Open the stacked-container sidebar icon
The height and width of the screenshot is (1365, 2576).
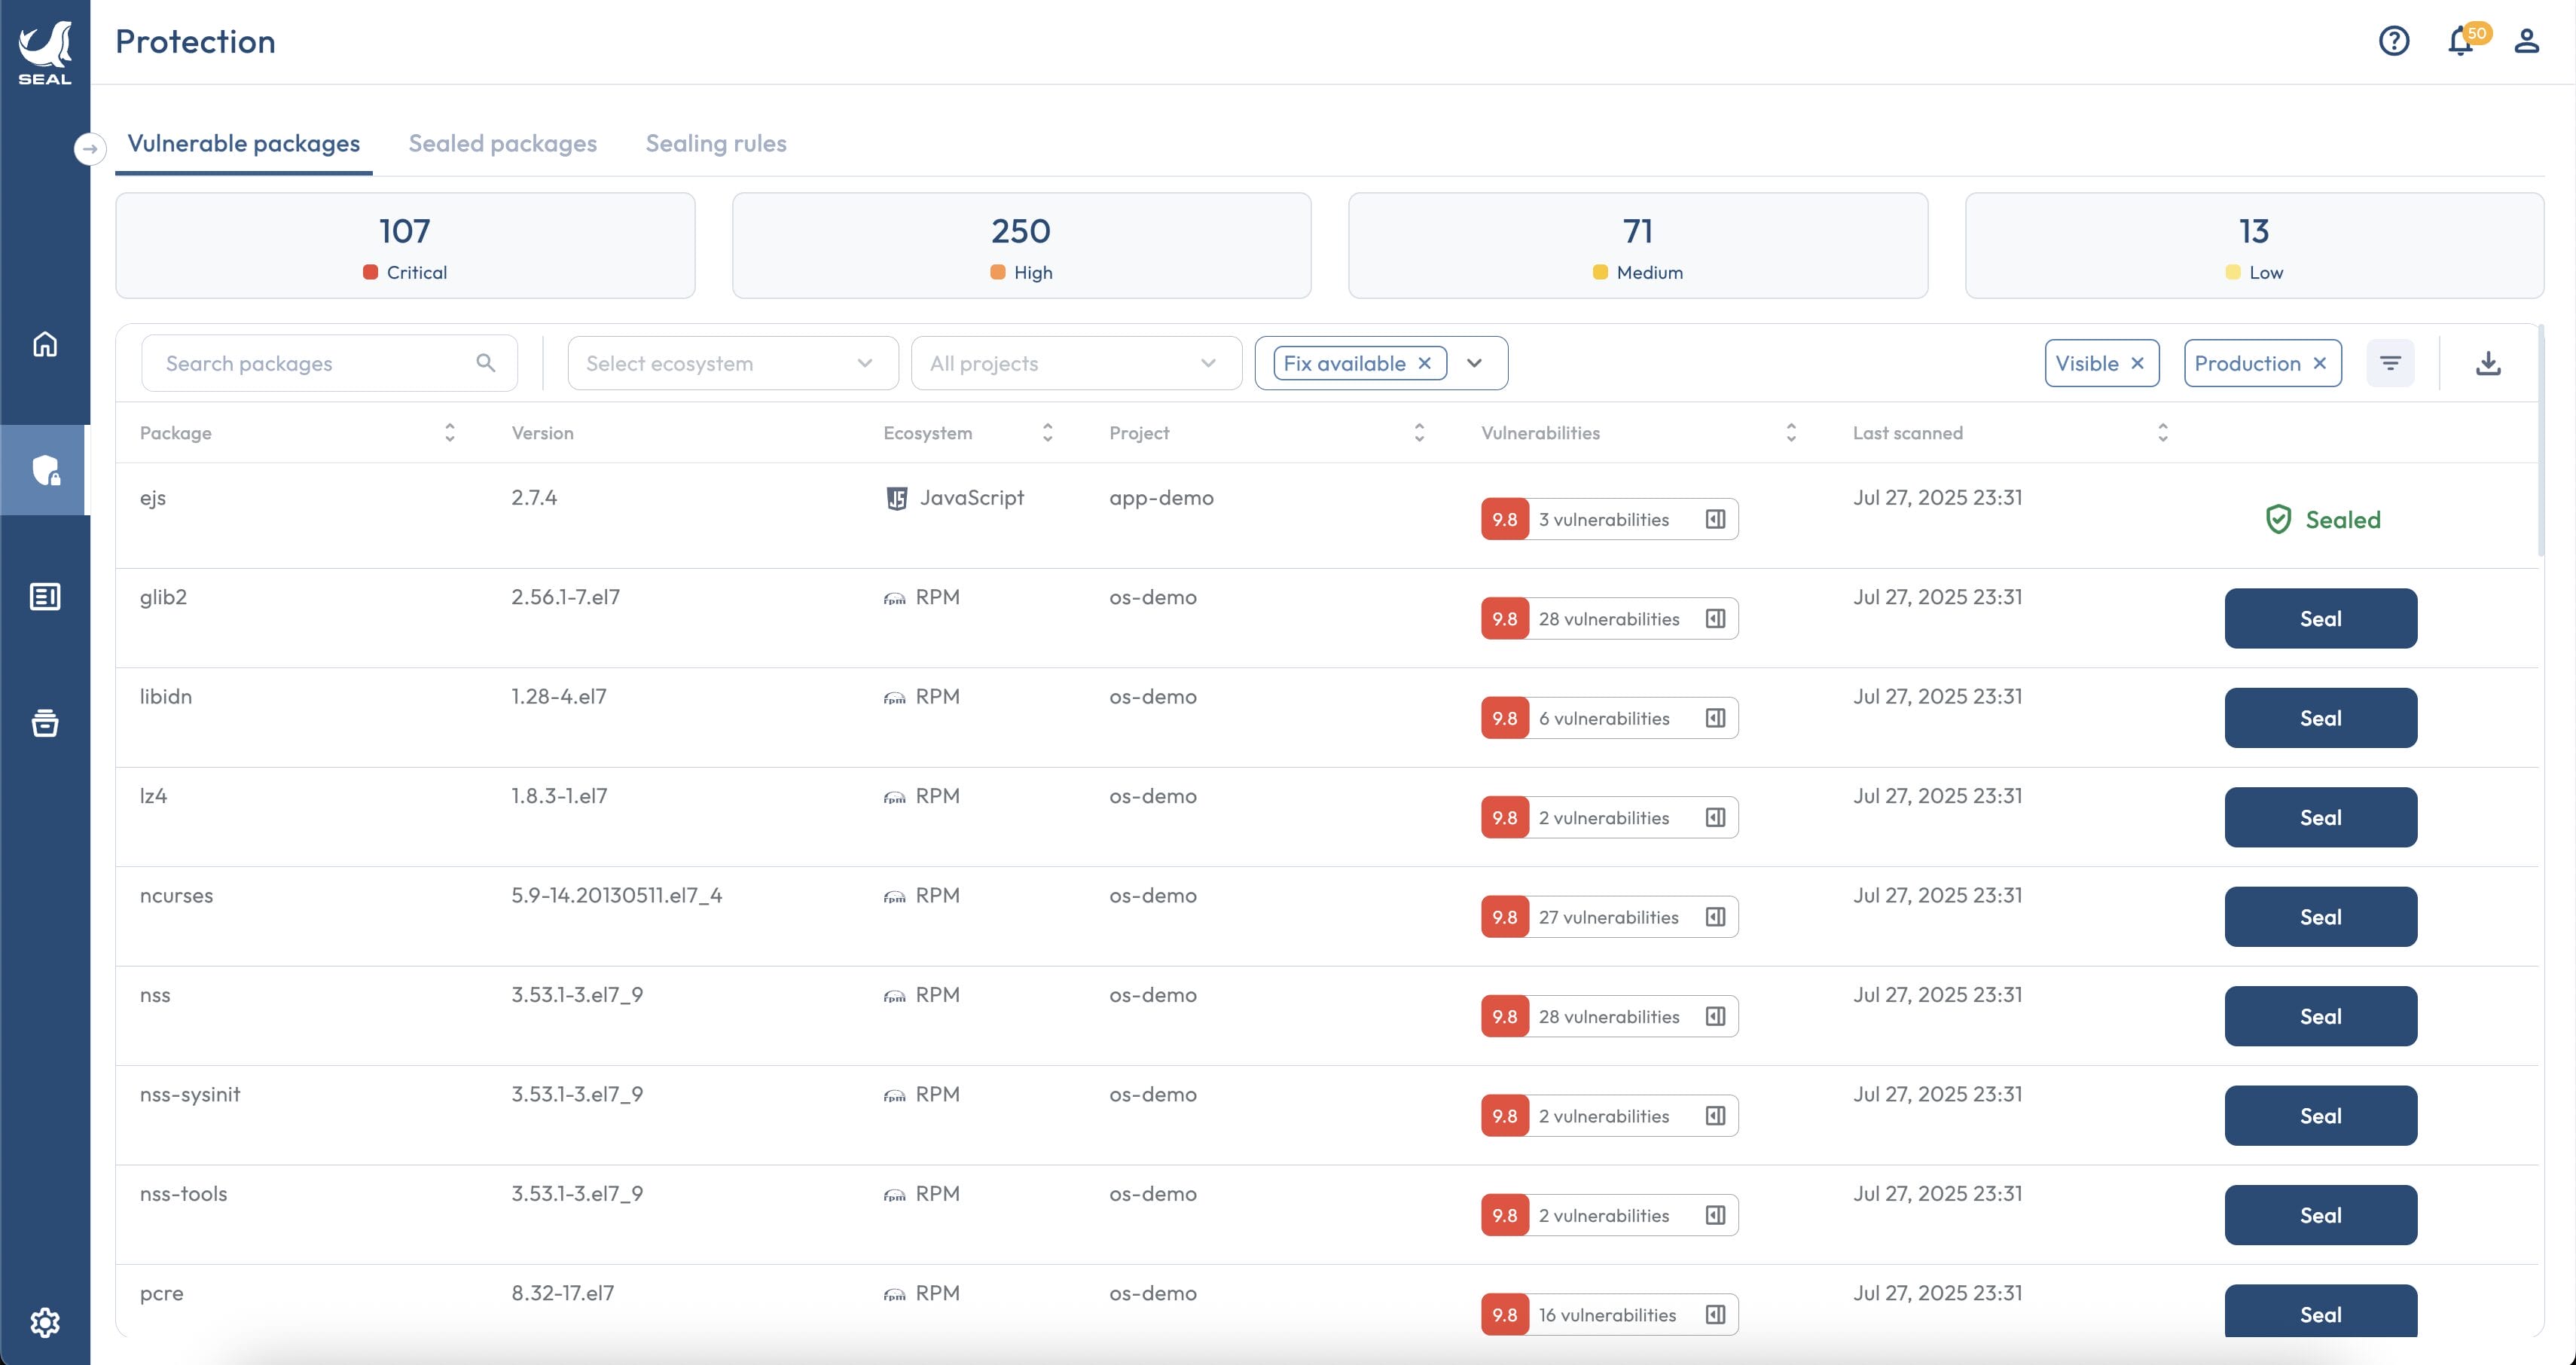(45, 723)
